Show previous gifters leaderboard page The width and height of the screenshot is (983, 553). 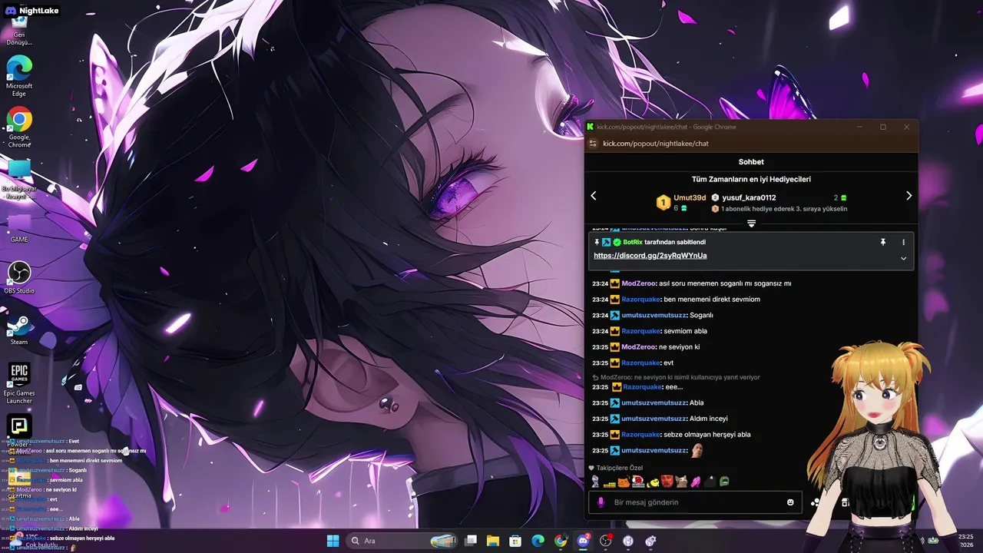tap(594, 196)
